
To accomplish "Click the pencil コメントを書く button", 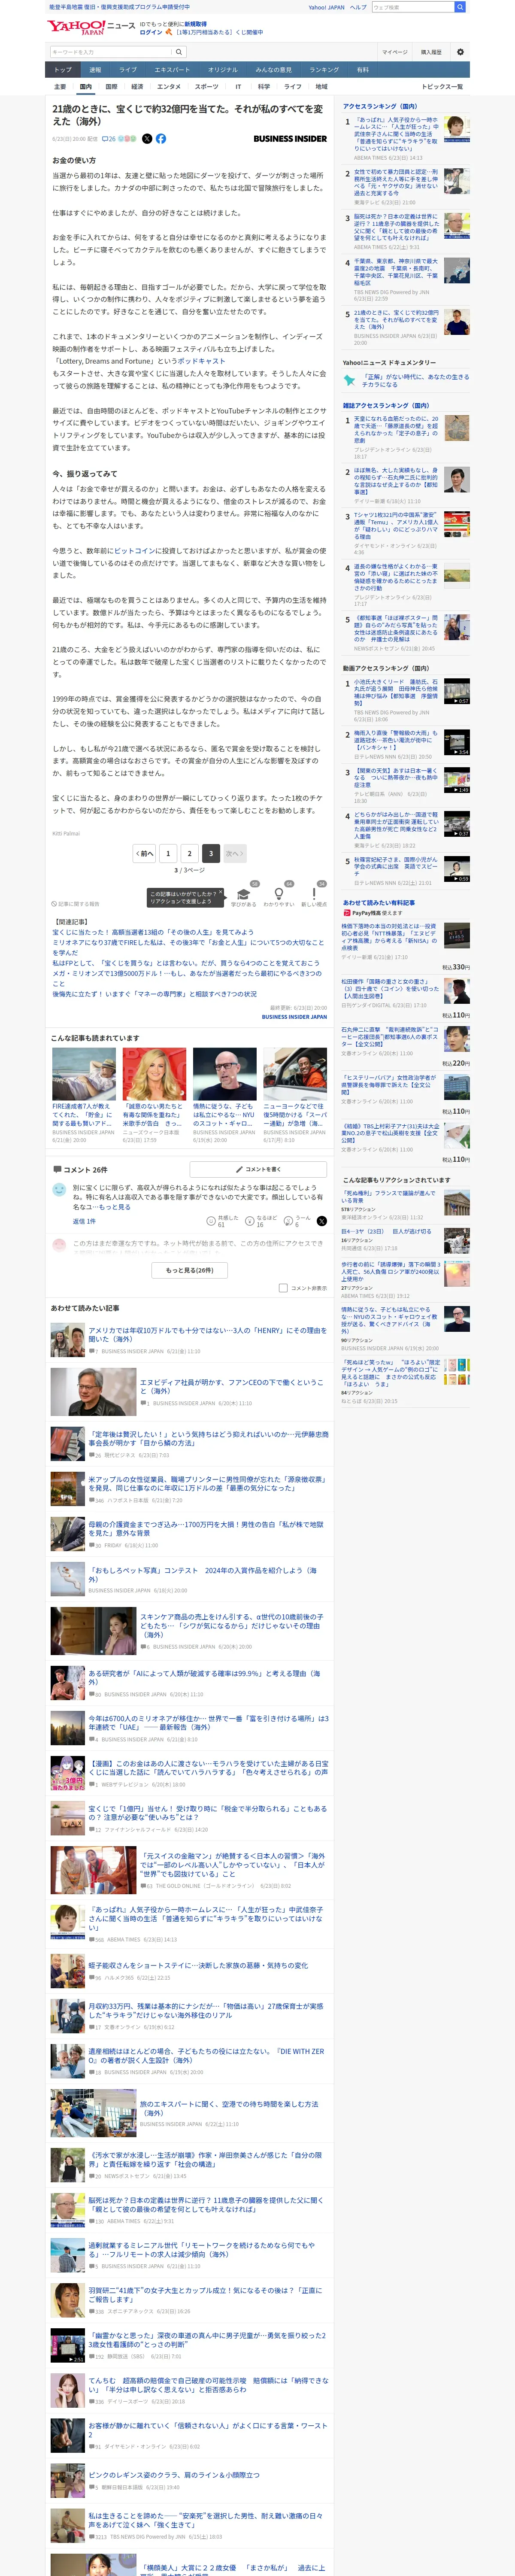I will click(x=258, y=1169).
